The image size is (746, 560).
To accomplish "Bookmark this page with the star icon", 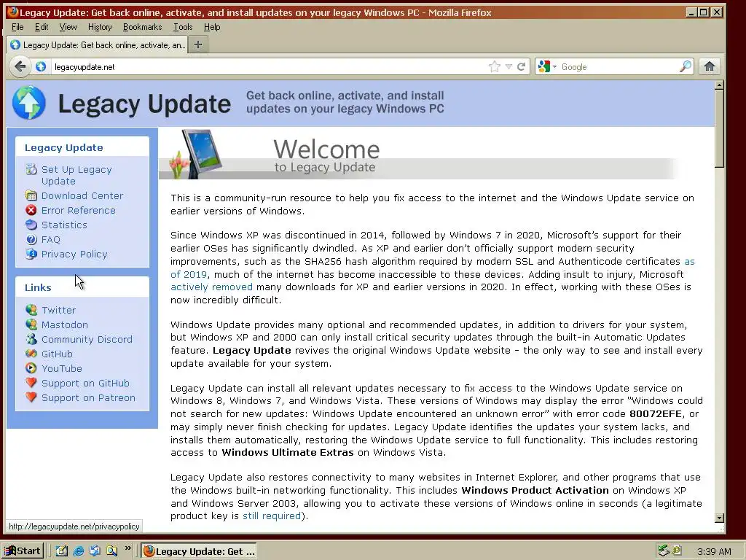I will pos(495,66).
